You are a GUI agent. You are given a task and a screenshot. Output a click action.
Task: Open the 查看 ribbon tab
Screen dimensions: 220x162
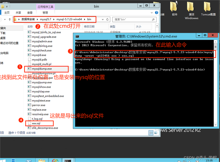point(30,13)
